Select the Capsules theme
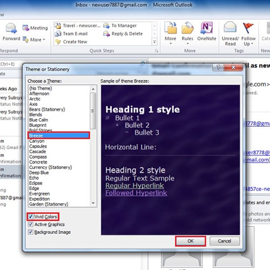Viewport: 270px width, 270px height. (x=38, y=146)
